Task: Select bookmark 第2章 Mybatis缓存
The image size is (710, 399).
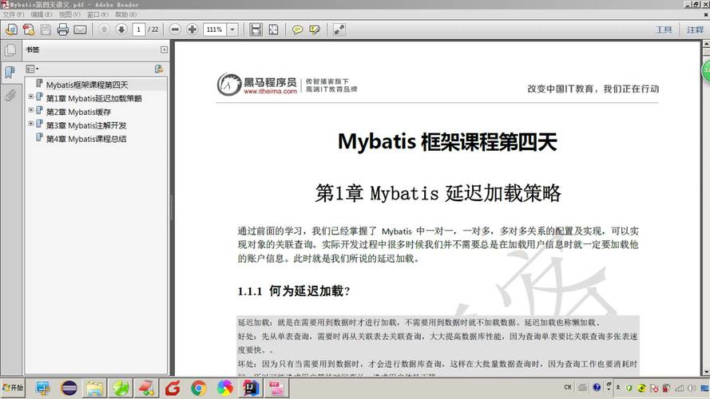Action: (78, 112)
